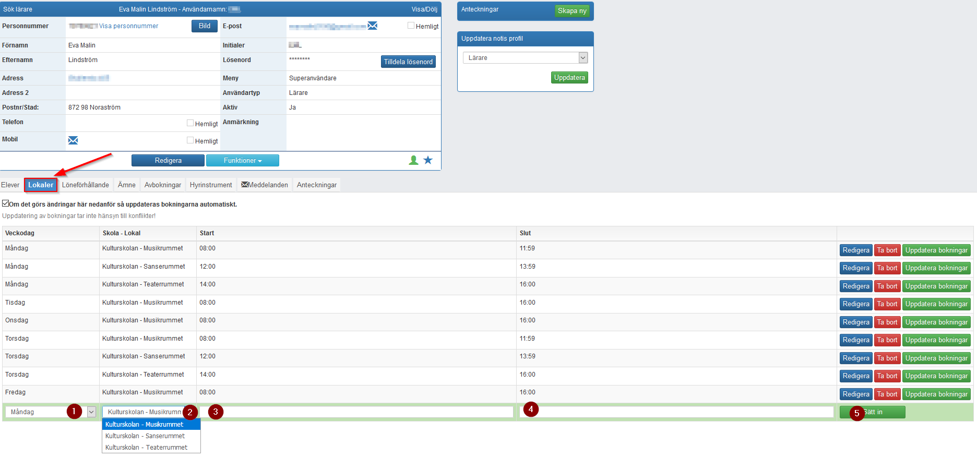Click the blue star favorite icon
977x458 pixels.
428,160
